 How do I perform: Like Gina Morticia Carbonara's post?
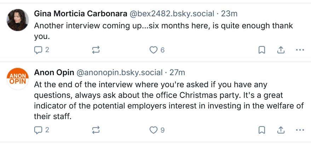153,50
